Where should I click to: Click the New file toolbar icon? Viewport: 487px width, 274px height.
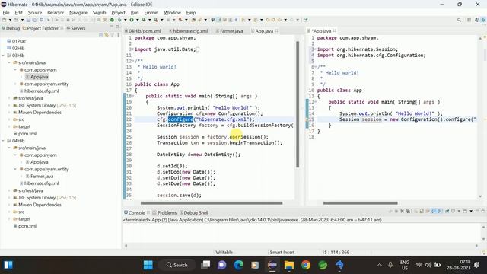point(5,20)
